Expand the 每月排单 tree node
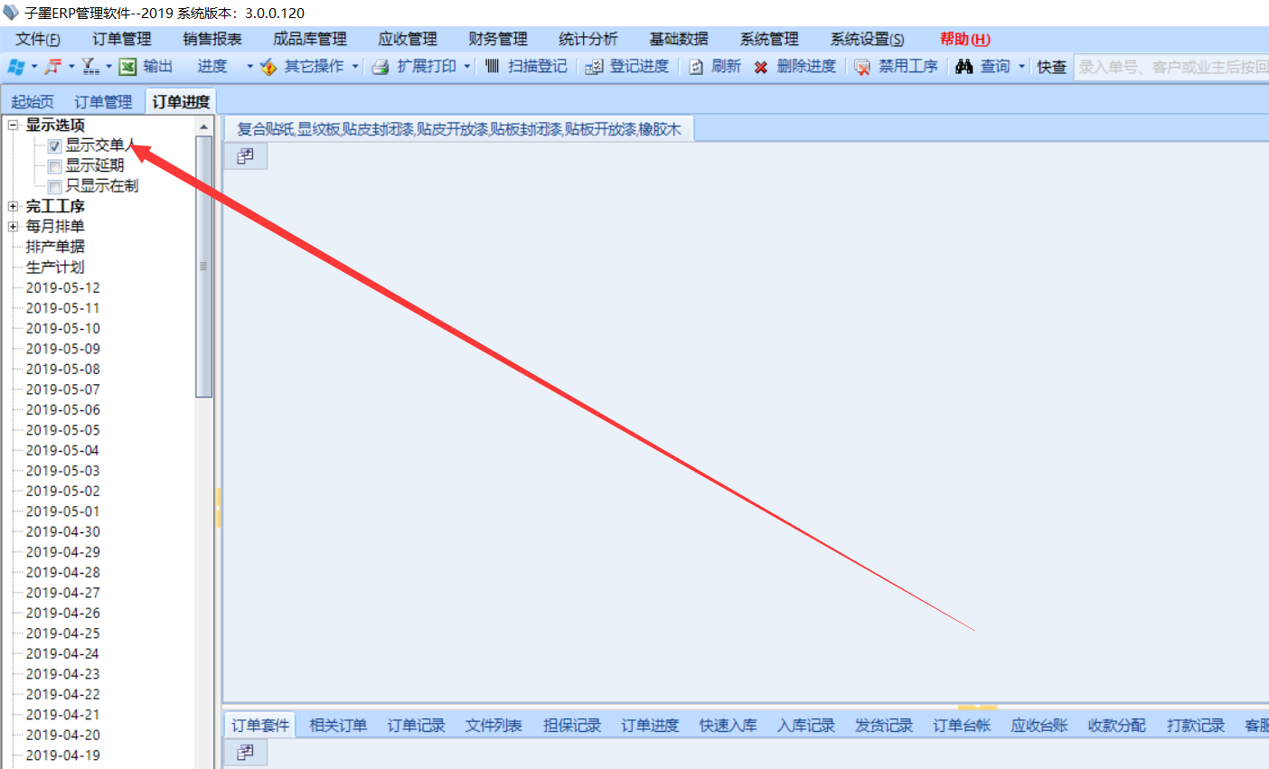The image size is (1269, 769). click(x=14, y=227)
